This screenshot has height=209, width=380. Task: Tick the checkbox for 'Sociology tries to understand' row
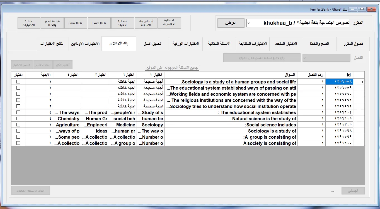(x=18, y=106)
